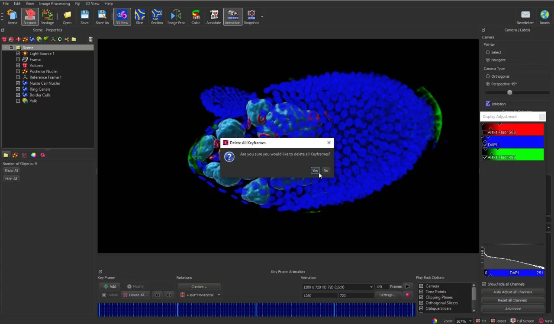Open the Coloc tool
This screenshot has width=554, height=324.
196,17
